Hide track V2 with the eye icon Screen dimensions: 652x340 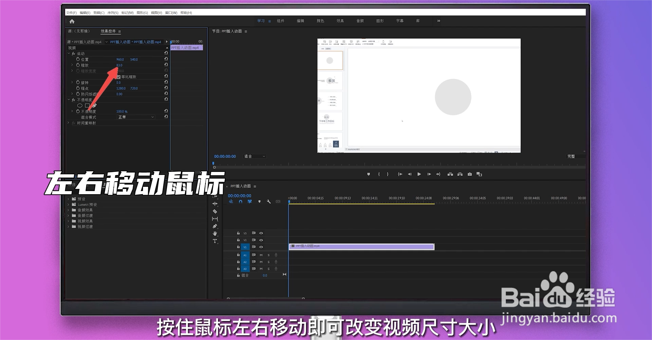pos(261,240)
